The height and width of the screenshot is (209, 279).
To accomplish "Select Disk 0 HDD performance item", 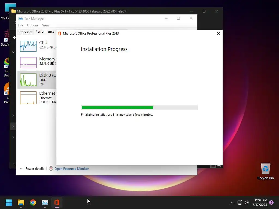I will pos(37,80).
